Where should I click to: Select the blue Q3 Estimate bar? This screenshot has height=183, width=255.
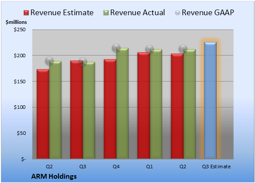(210, 100)
